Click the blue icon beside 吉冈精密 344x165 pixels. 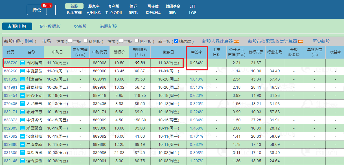pyautogui.click(x=23, y=63)
